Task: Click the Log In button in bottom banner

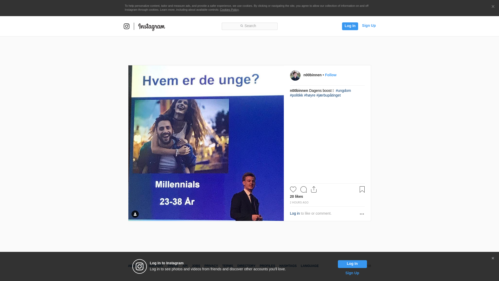Action: tap(352, 264)
